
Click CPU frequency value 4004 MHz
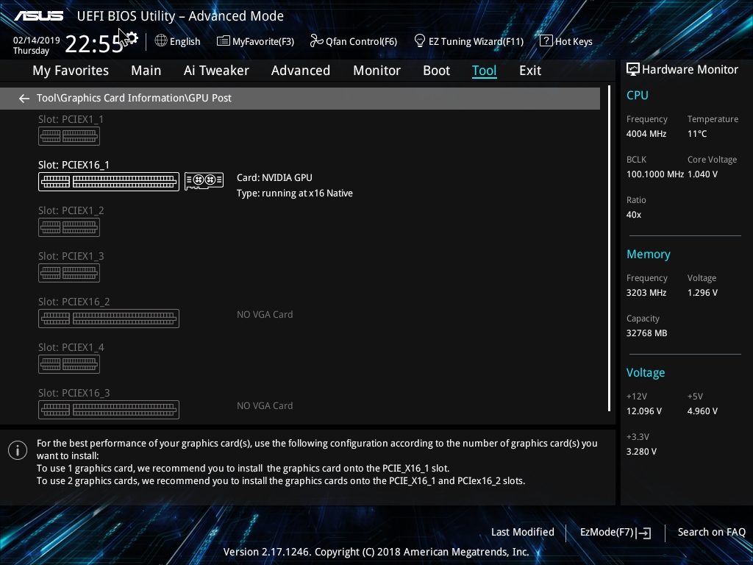[646, 134]
